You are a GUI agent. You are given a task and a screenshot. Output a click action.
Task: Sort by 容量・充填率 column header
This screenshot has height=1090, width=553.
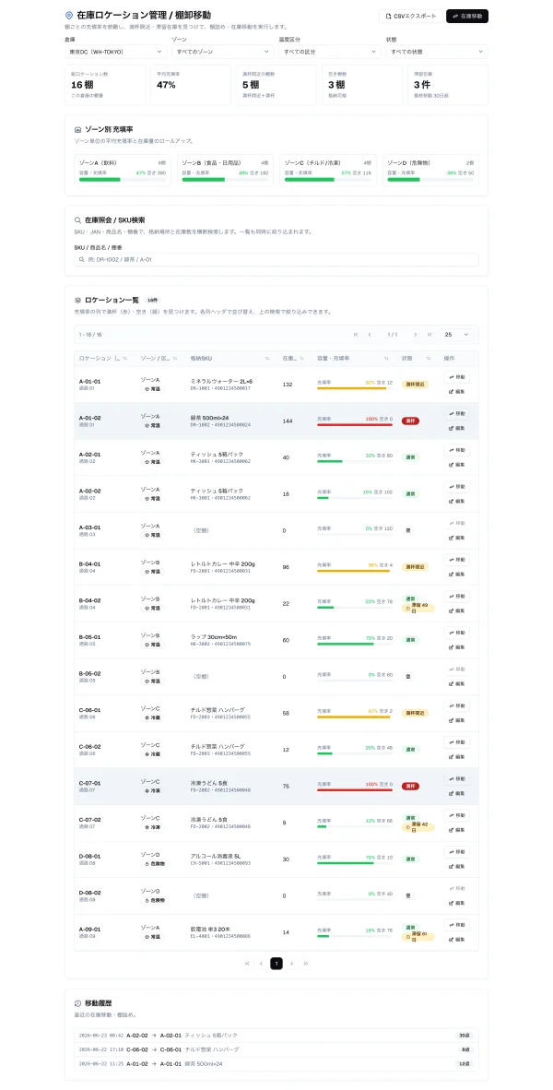(353, 358)
